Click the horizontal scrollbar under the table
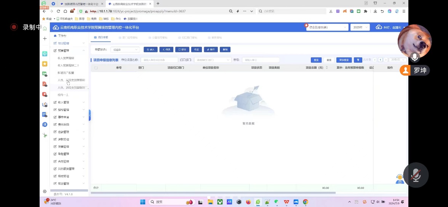448x207 pixels. pyautogui.click(x=213, y=193)
